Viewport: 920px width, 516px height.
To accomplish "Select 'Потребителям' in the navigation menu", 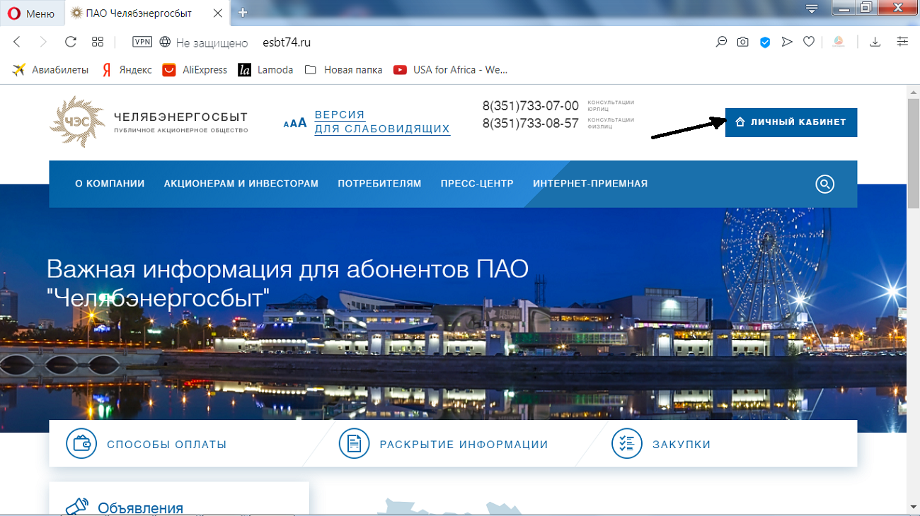I will [379, 183].
